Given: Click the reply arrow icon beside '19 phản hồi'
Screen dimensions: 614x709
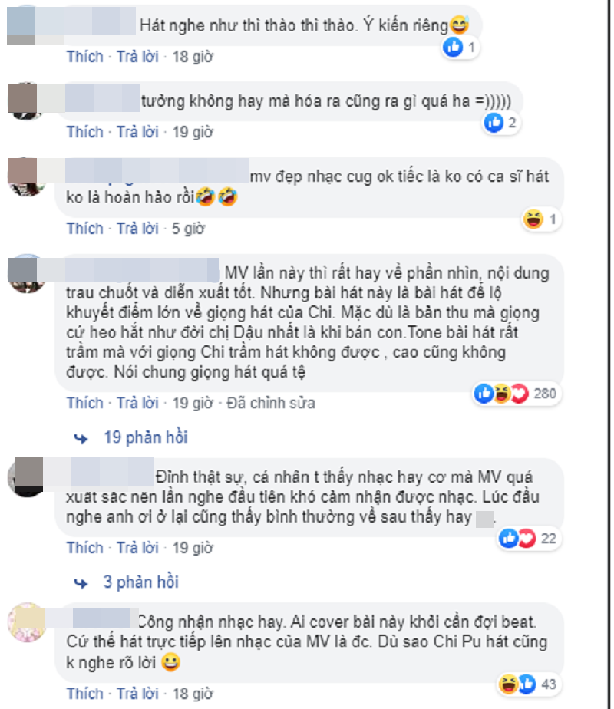Looking at the screenshot, I should coord(81,438).
